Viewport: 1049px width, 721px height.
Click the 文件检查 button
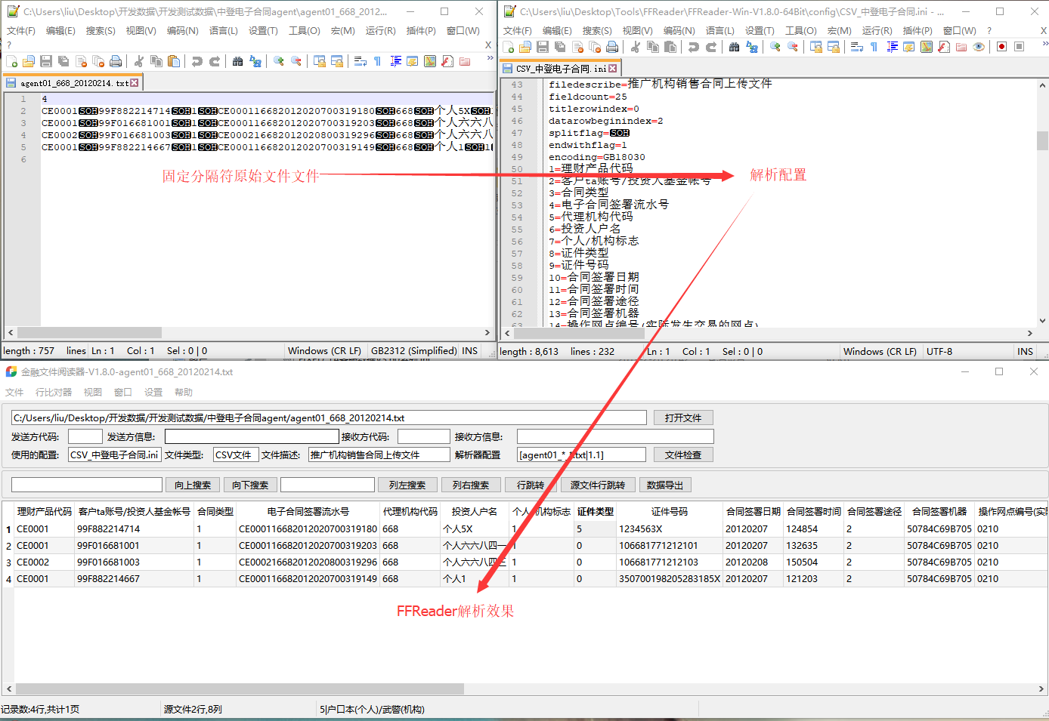click(x=683, y=454)
